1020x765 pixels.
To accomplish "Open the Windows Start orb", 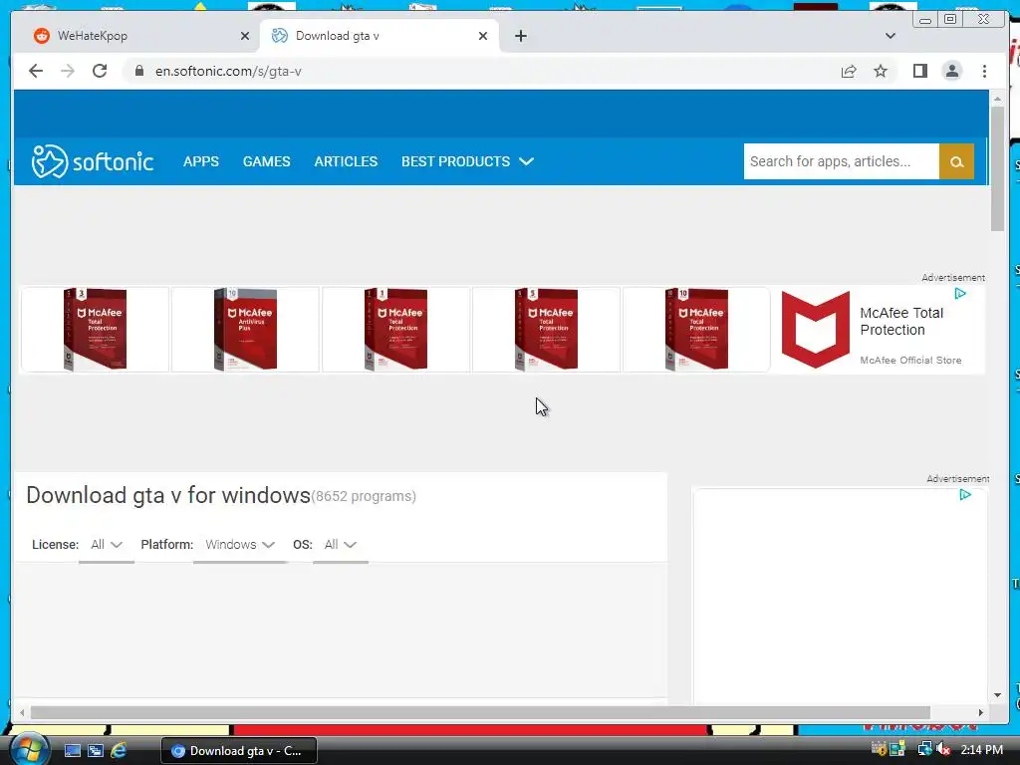I will click(x=29, y=749).
